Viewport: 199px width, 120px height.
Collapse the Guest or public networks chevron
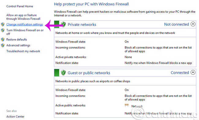pos(193,72)
